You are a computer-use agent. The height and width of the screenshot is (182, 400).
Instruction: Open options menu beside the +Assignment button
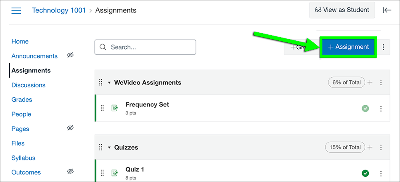point(383,47)
